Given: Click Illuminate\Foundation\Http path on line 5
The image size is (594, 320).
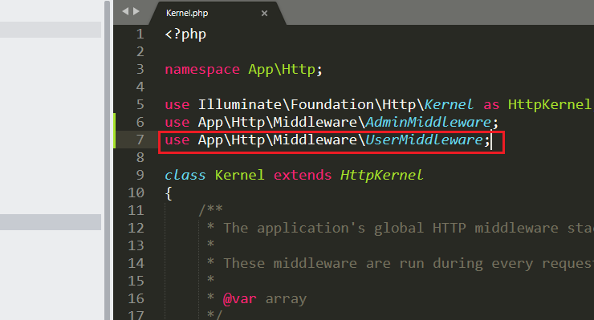Looking at the screenshot, I should tap(307, 104).
